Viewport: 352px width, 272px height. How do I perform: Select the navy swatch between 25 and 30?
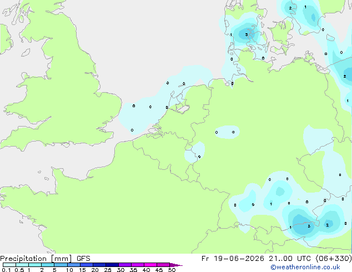112,265
